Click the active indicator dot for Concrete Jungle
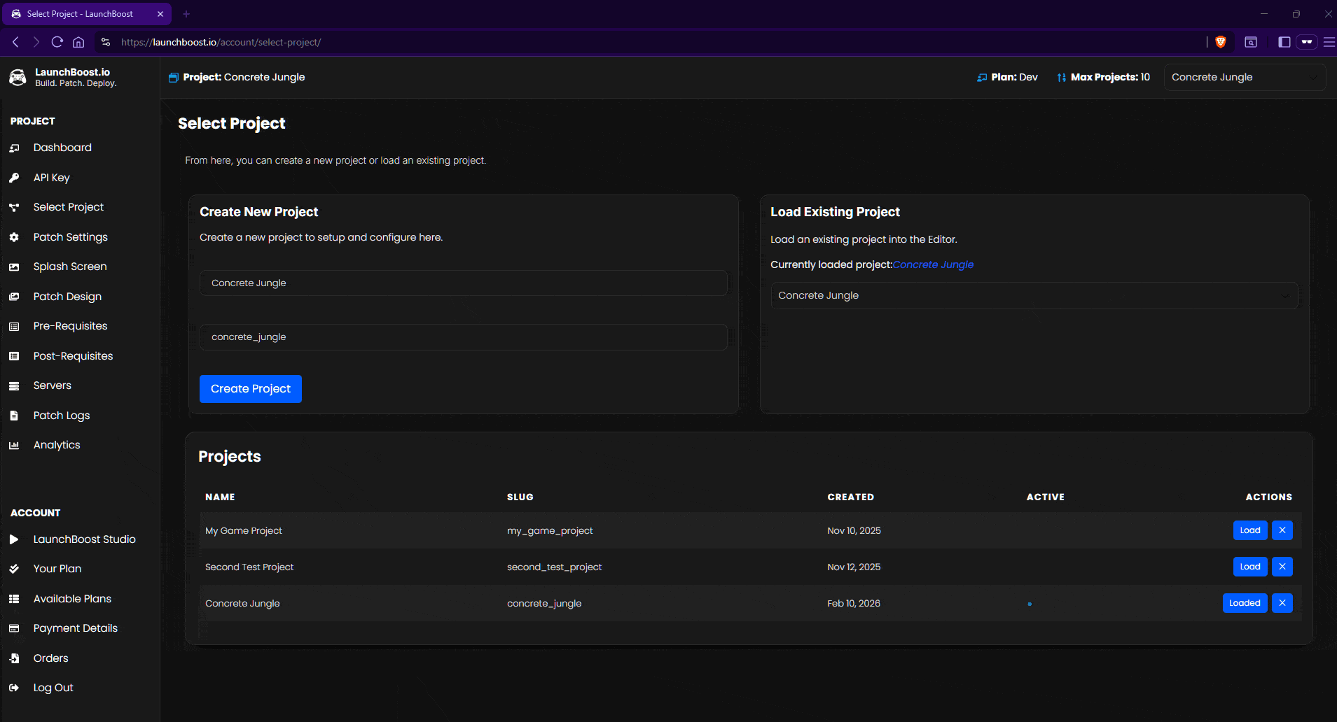This screenshot has width=1337, height=722. pos(1030,604)
